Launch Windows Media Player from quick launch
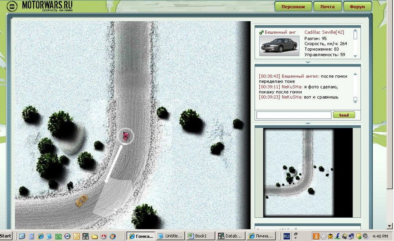The height and width of the screenshot is (241, 394). click(x=67, y=236)
